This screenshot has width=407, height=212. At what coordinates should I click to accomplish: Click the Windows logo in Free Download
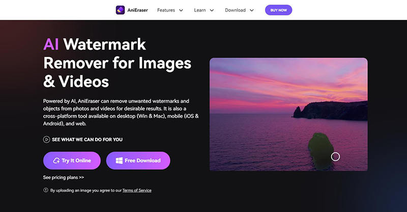(x=119, y=161)
